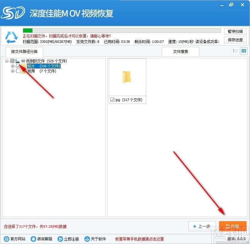Restore down the application window
The width and height of the screenshot is (250, 244).
231,5
